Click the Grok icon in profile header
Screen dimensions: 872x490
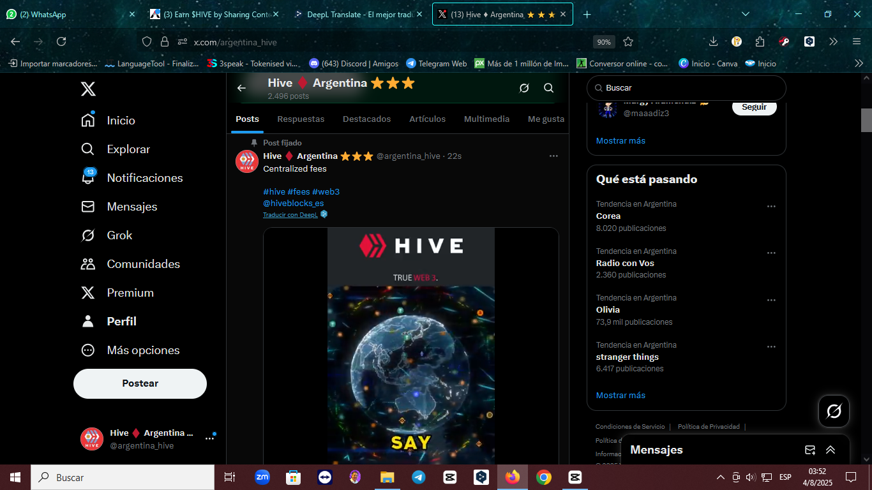point(524,88)
